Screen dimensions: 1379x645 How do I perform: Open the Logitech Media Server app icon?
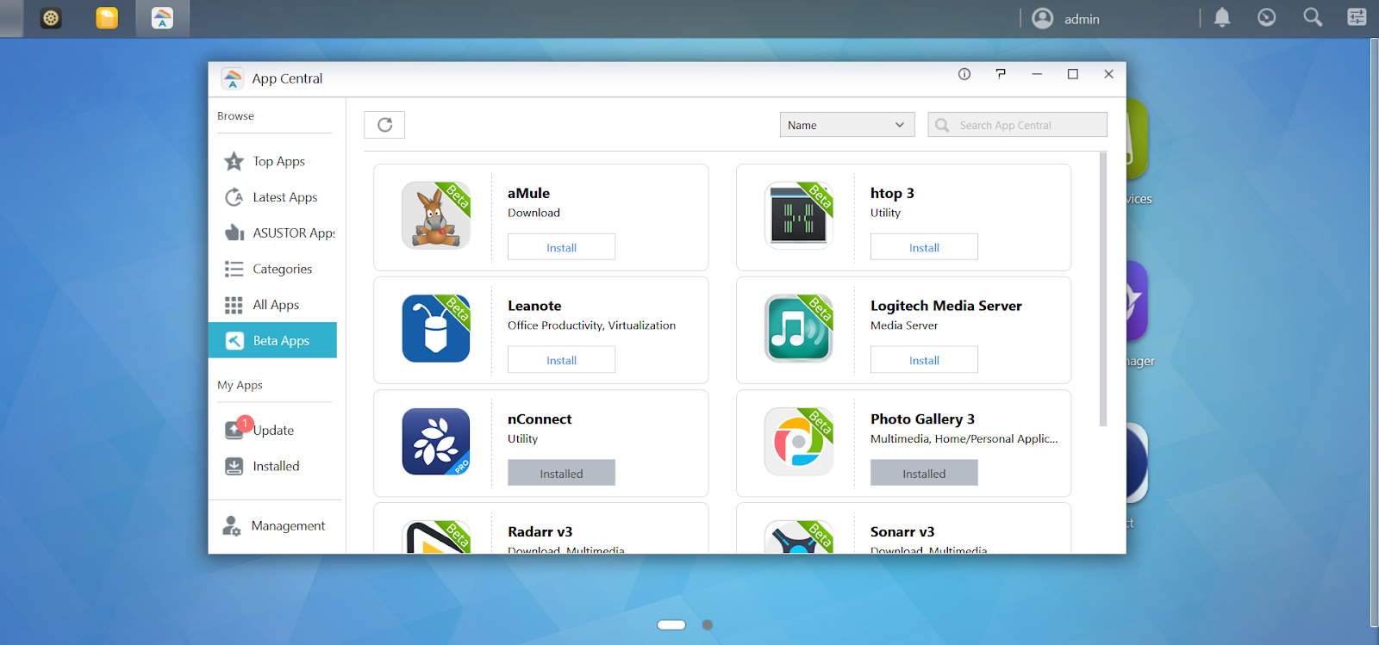tap(799, 328)
